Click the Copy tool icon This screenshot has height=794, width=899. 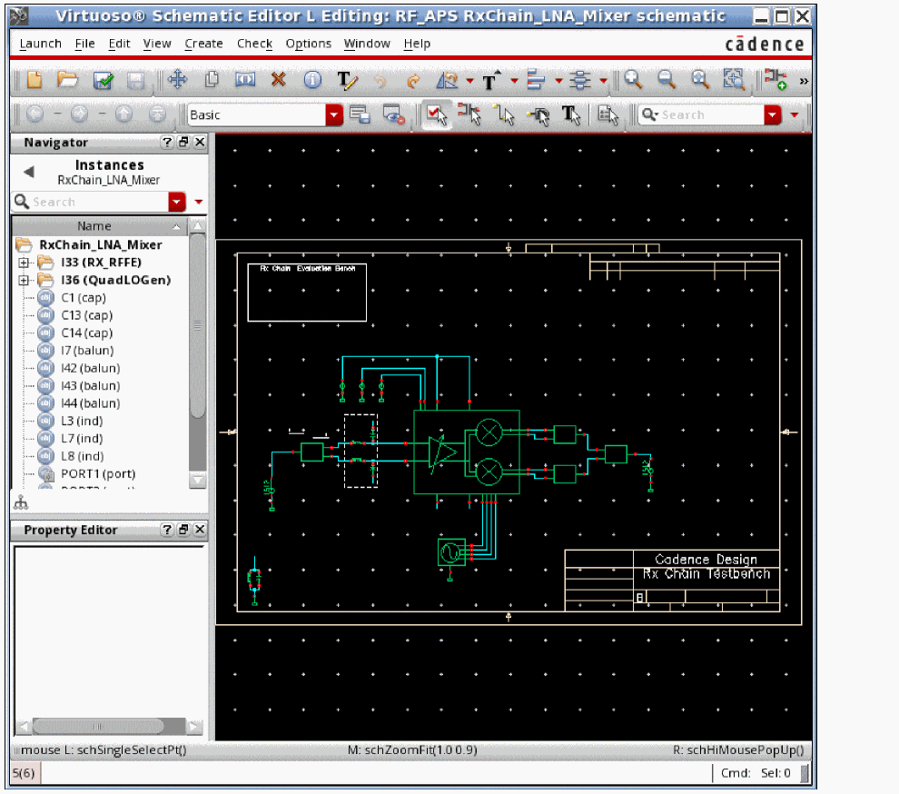tap(212, 81)
